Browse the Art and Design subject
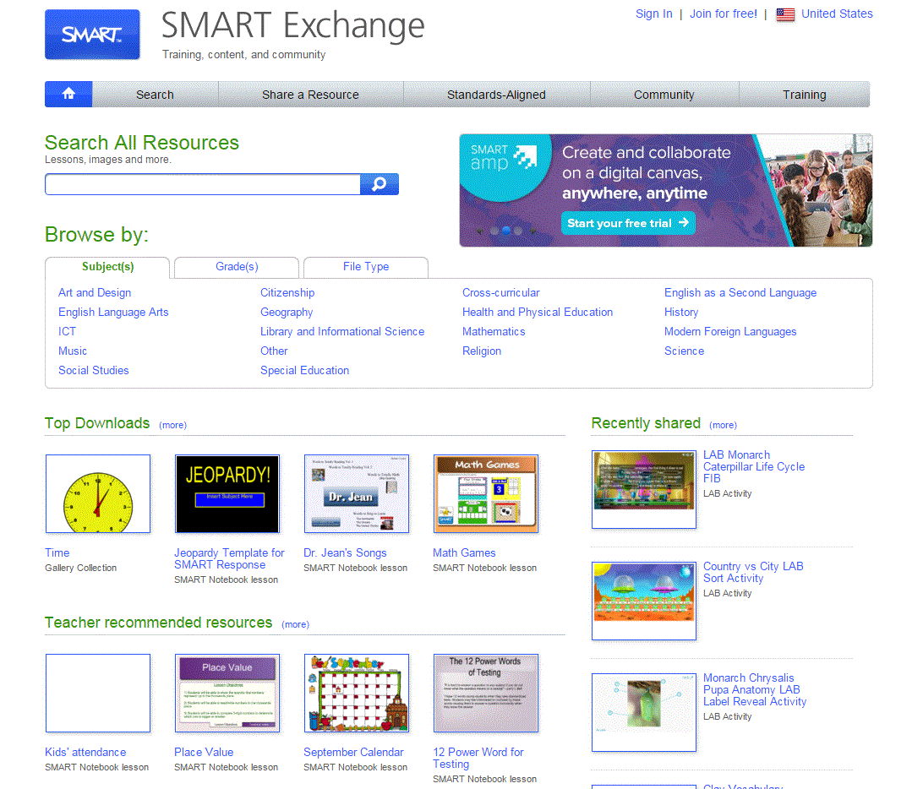This screenshot has width=923, height=789. point(95,293)
